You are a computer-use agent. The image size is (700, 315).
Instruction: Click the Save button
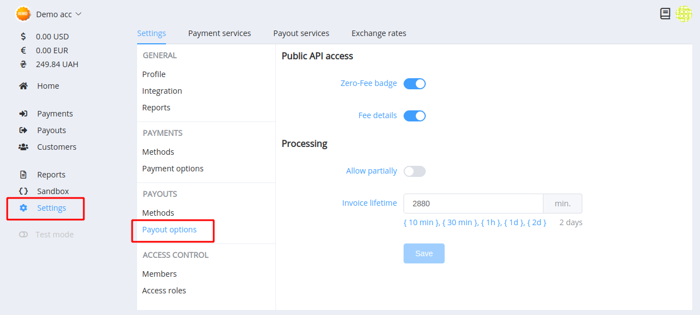pos(424,253)
